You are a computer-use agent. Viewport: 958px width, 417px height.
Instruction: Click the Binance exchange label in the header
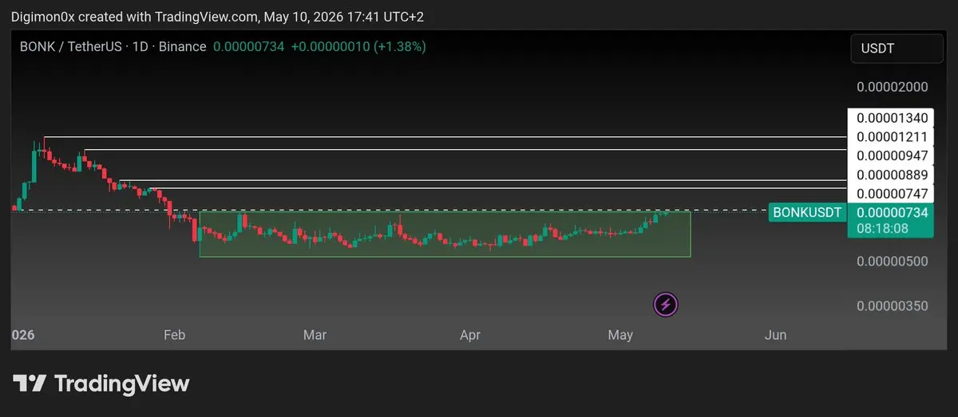[182, 47]
